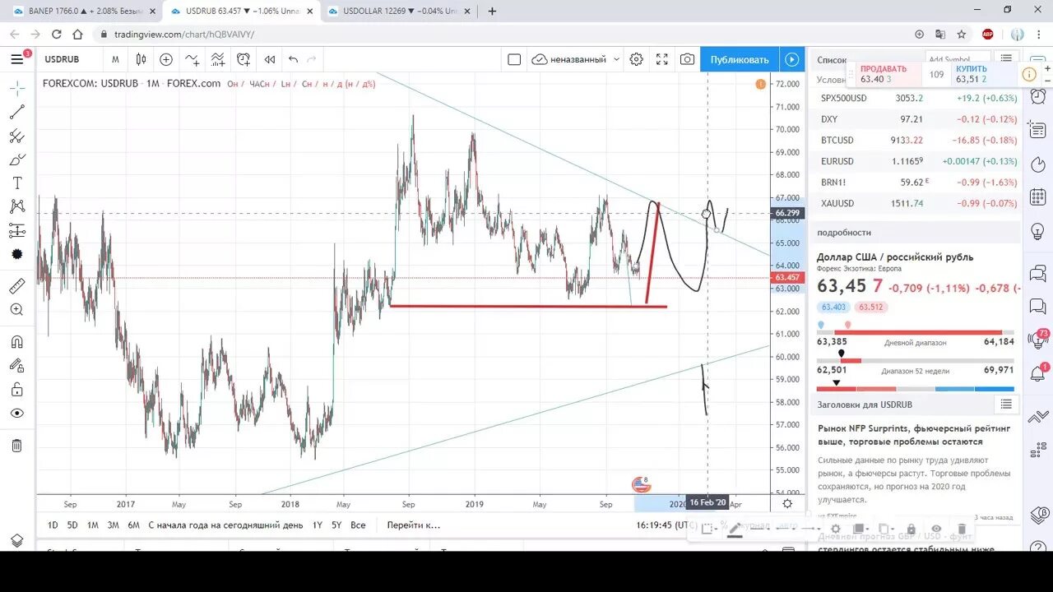Open the compare or add symbol button

pyautogui.click(x=166, y=59)
